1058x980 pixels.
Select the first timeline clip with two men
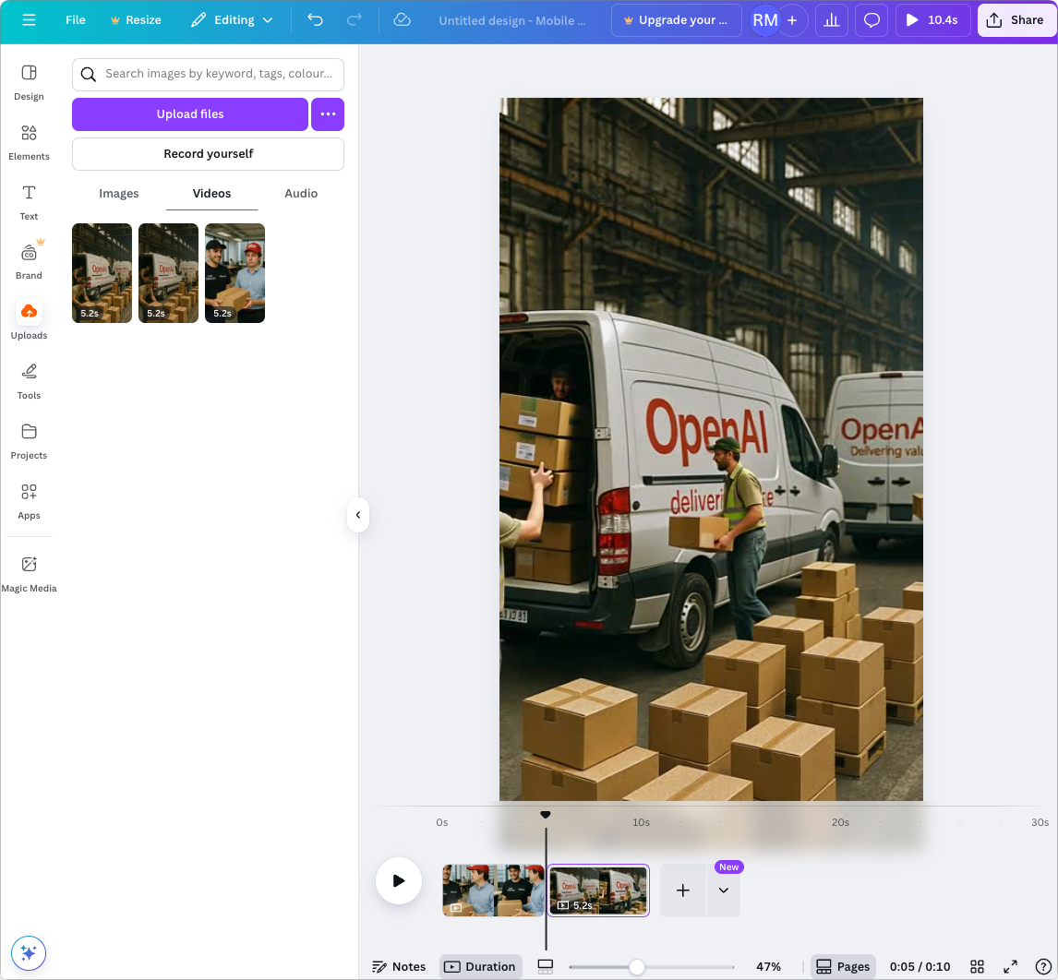point(493,890)
